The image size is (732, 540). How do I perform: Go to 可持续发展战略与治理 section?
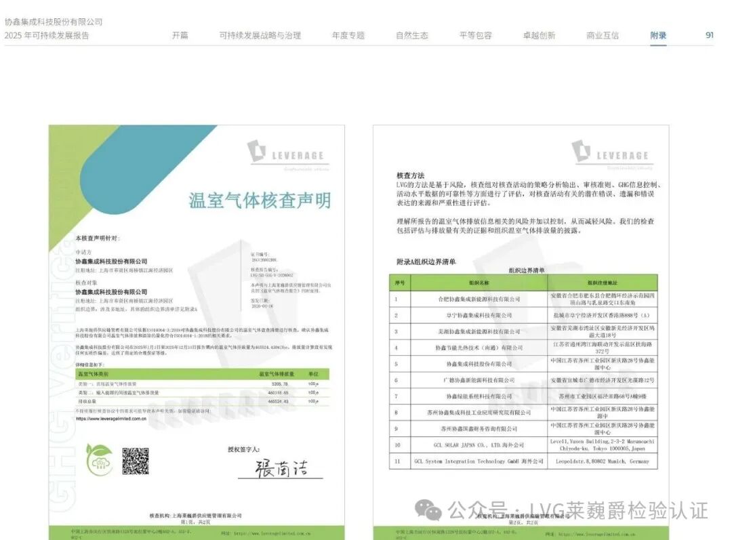click(x=260, y=35)
